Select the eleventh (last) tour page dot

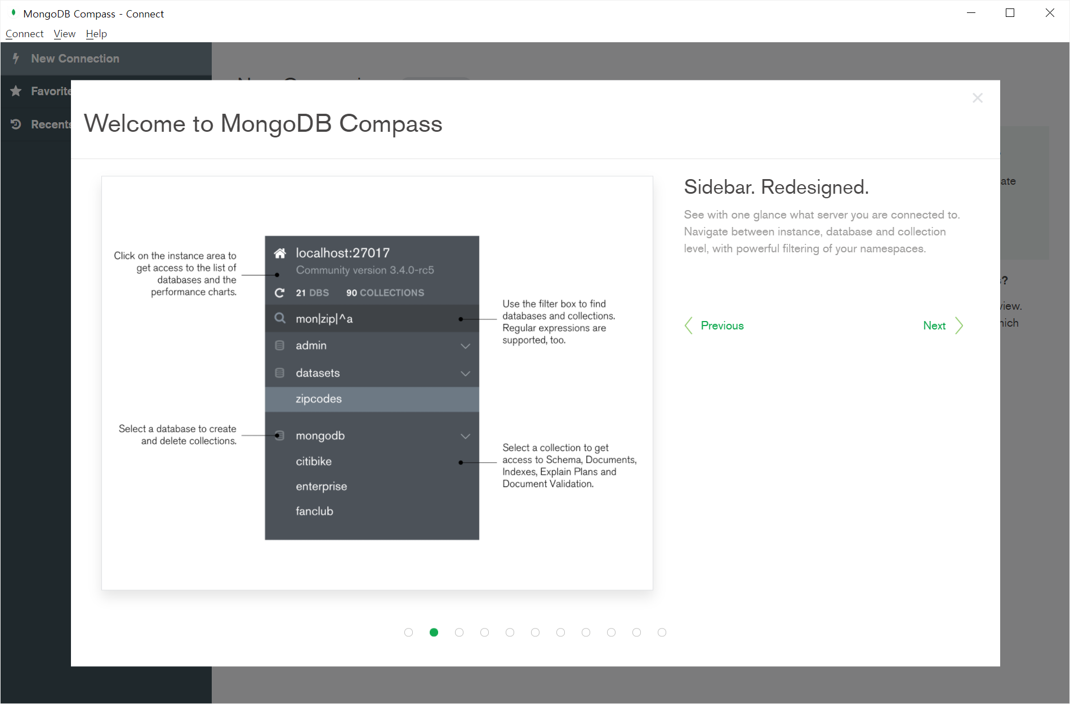tap(662, 632)
